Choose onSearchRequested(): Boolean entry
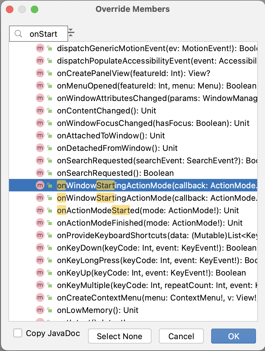The height and width of the screenshot is (351, 265). tap(115, 173)
